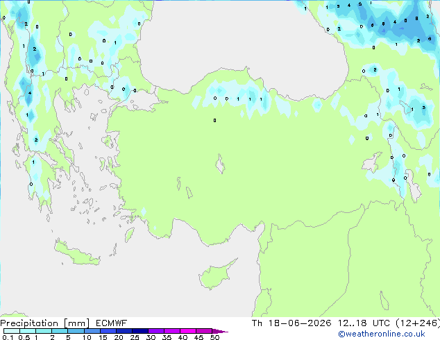Pick the 10–15 mm legend swatch

pyautogui.click(x=92, y=331)
